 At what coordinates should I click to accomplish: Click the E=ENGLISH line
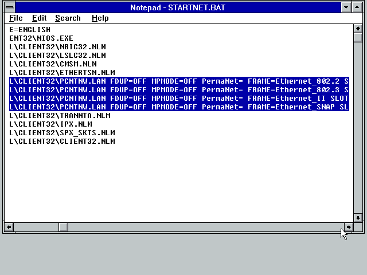(x=30, y=29)
